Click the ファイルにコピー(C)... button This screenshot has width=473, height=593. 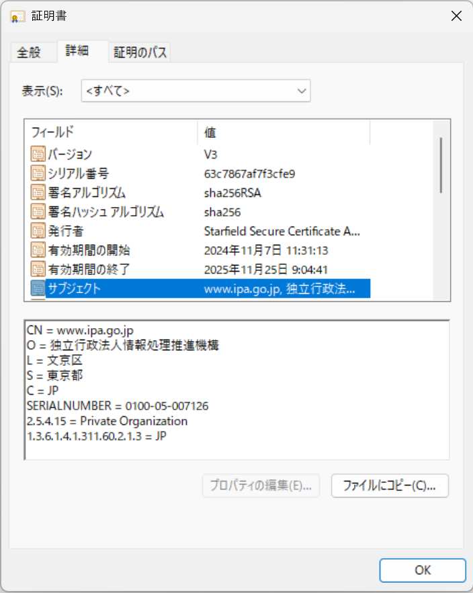[x=390, y=485]
